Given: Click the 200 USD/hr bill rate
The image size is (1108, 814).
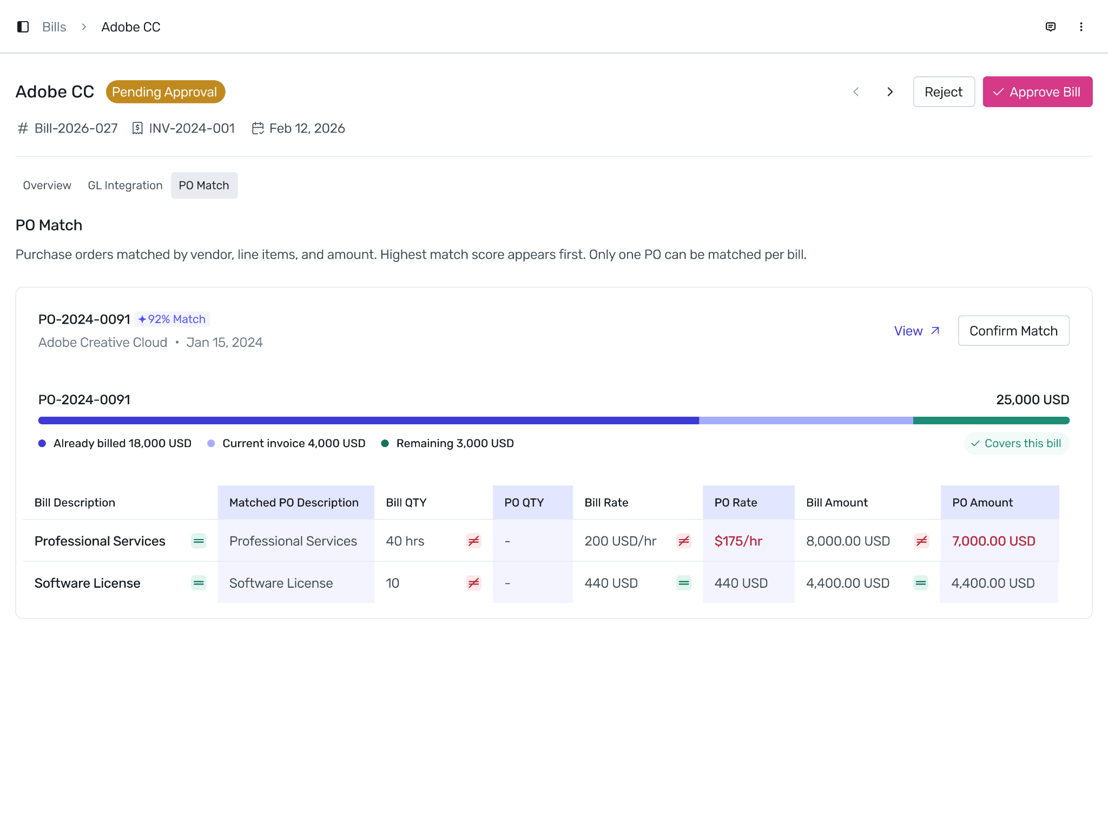Looking at the screenshot, I should (x=621, y=541).
